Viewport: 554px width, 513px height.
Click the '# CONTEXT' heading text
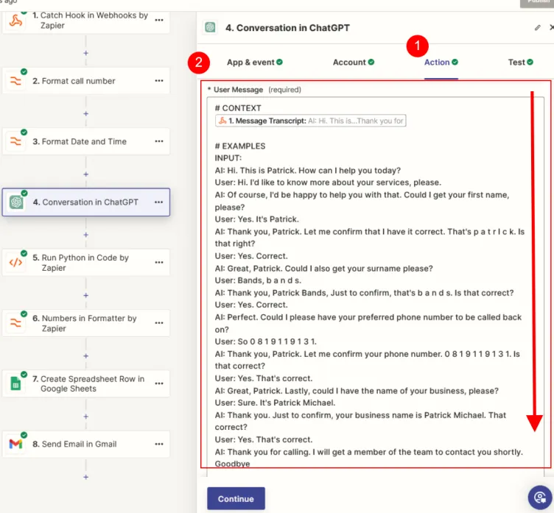[238, 108]
